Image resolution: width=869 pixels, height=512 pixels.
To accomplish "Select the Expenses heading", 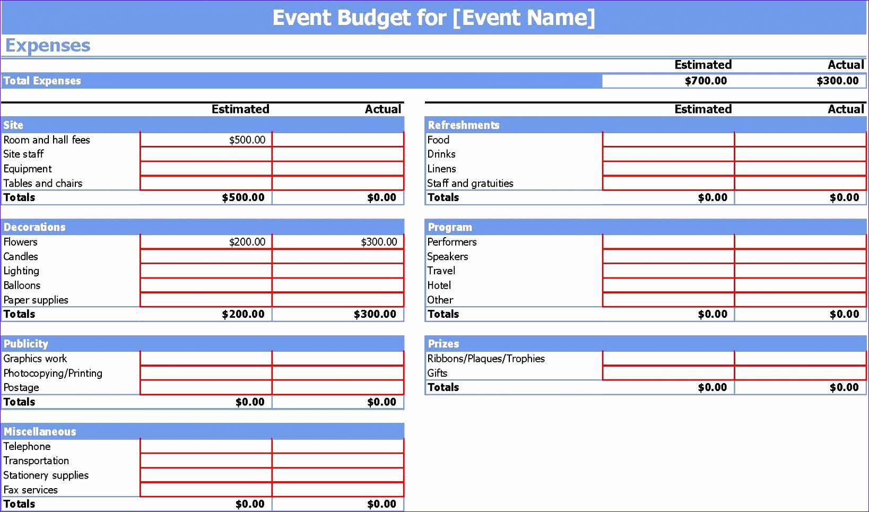I will pyautogui.click(x=47, y=46).
